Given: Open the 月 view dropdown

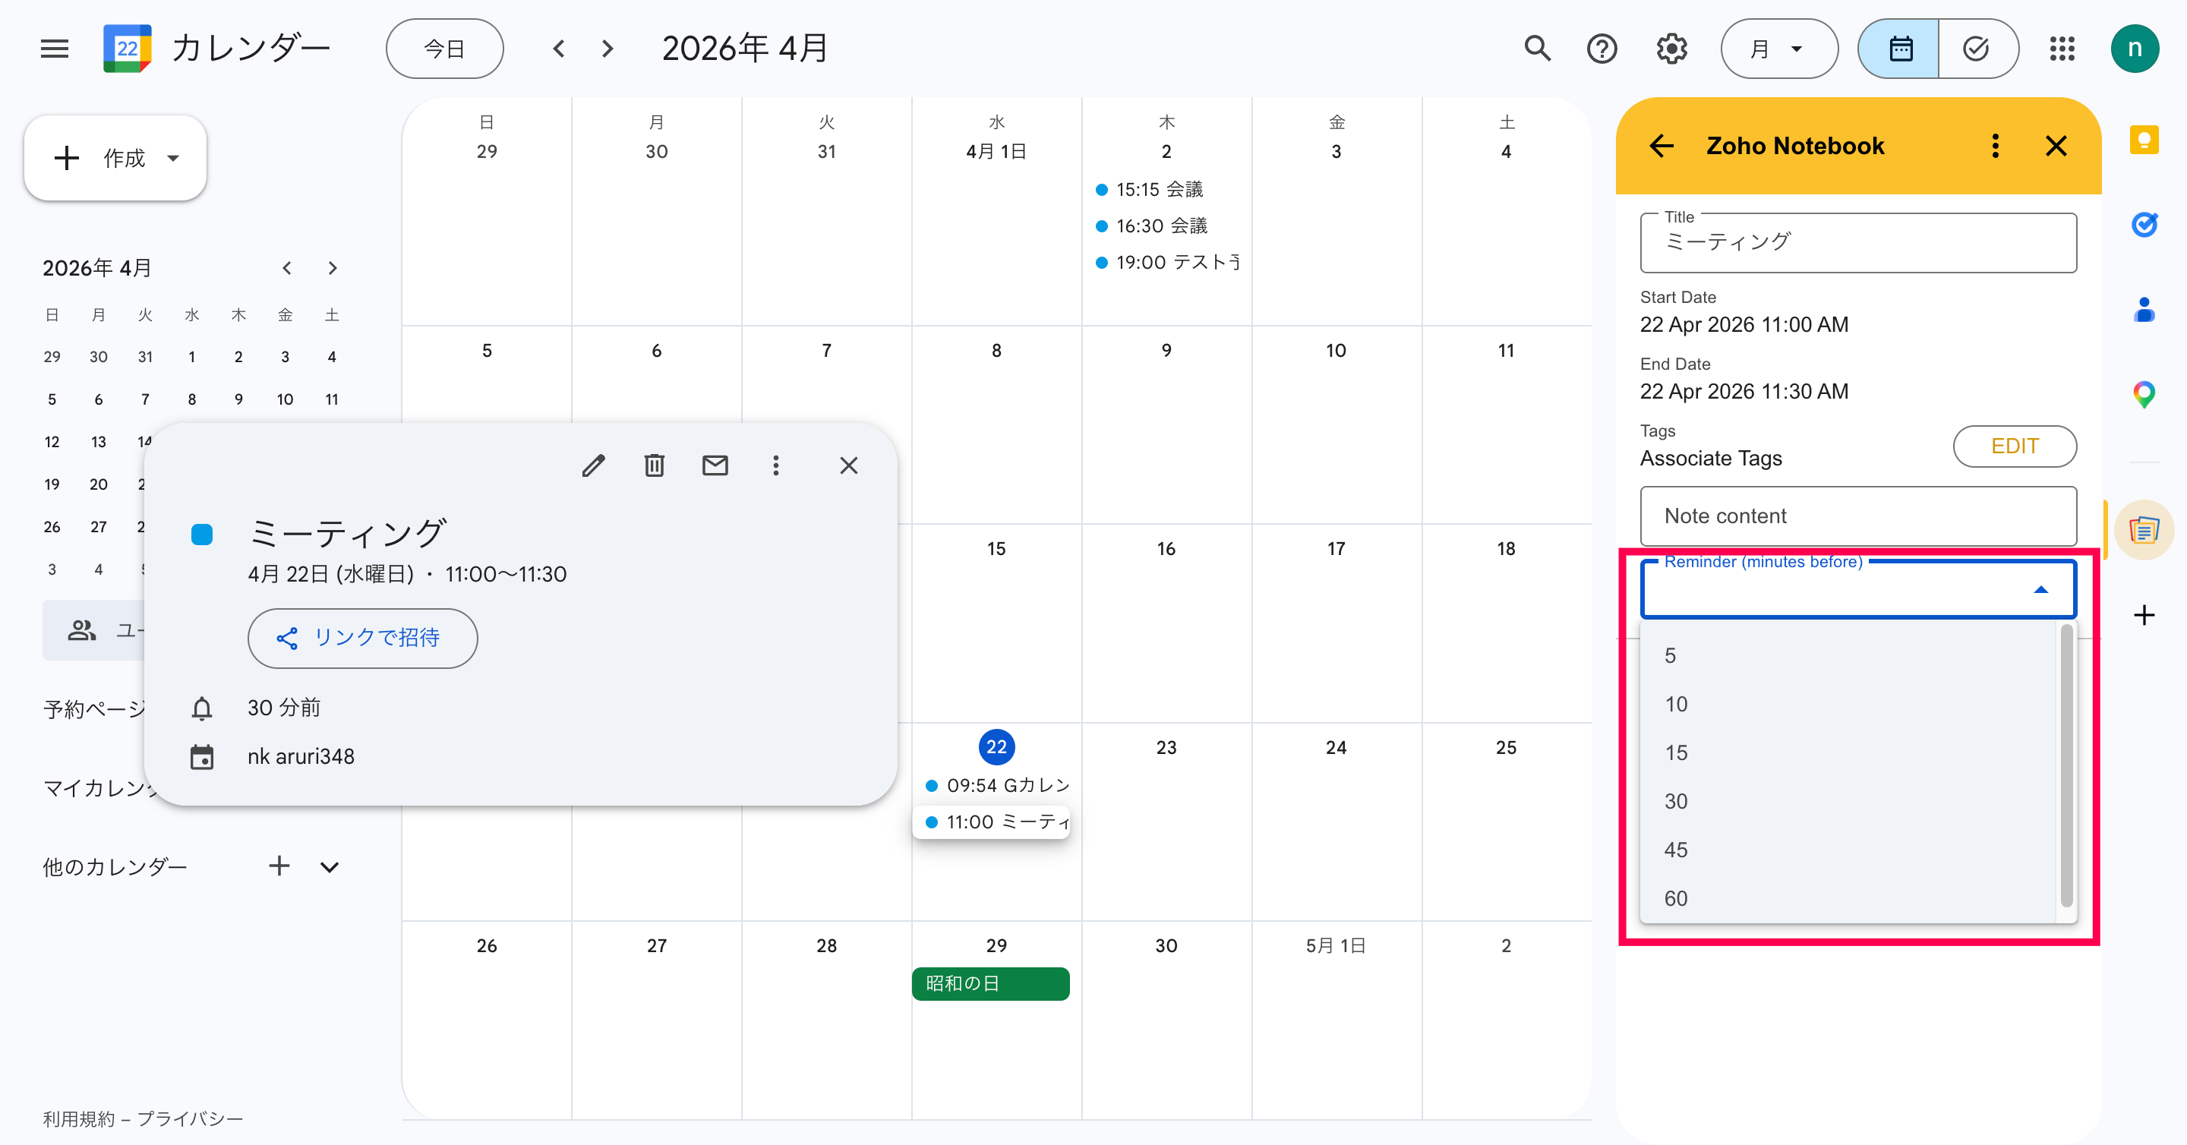Looking at the screenshot, I should tap(1778, 49).
